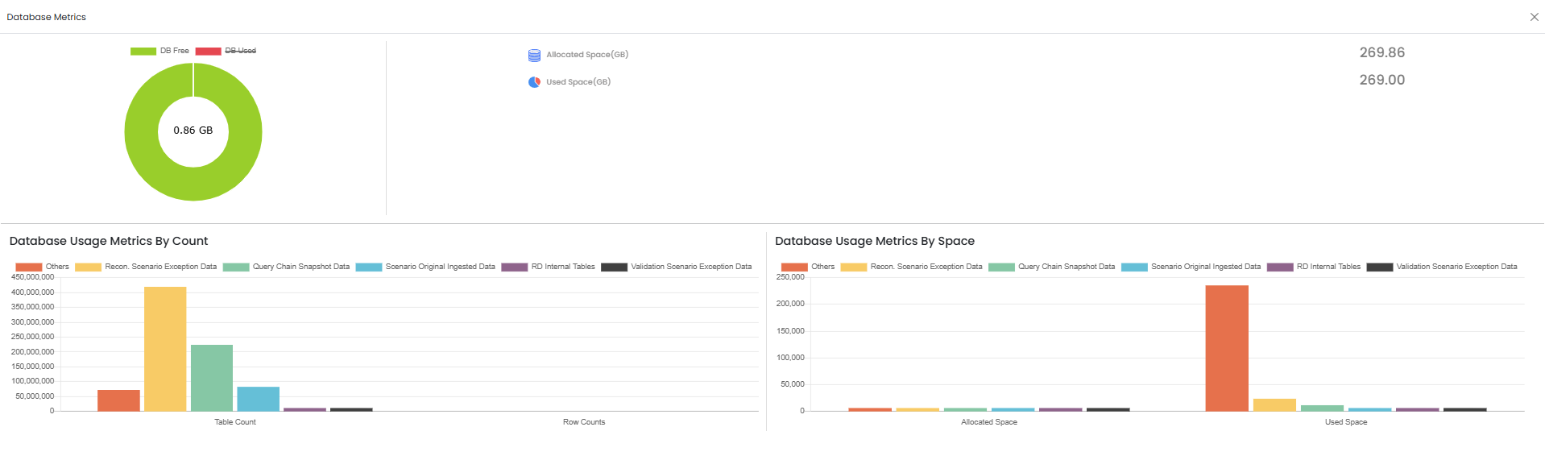The height and width of the screenshot is (456, 1545).
Task: Toggle Recon. Scenario Exception Data in Count chart
Action: pyautogui.click(x=146, y=267)
